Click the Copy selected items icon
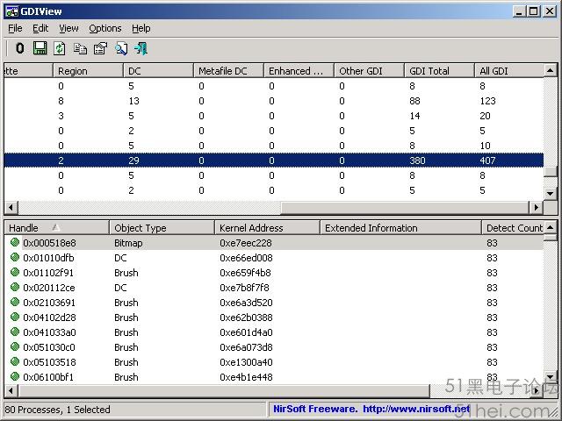562x421 pixels. 80,48
